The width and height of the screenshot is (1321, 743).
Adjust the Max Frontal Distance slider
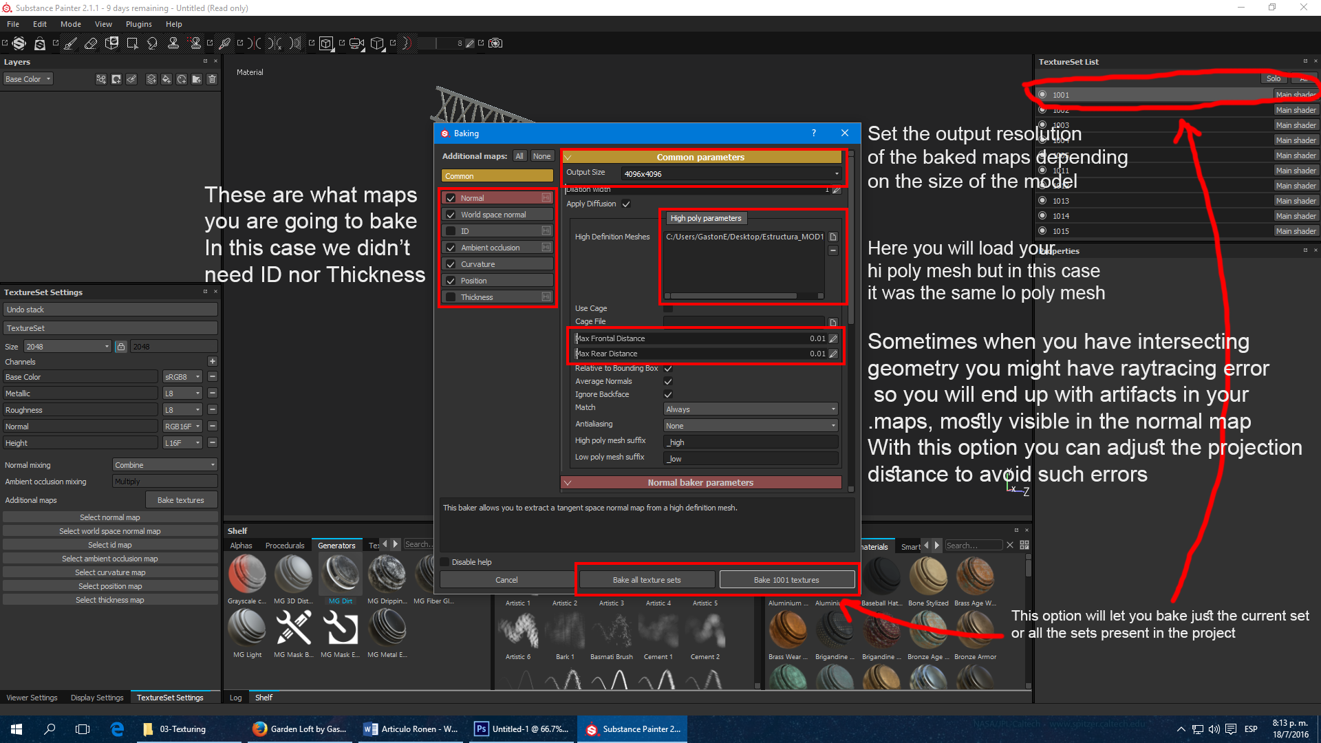pos(700,338)
